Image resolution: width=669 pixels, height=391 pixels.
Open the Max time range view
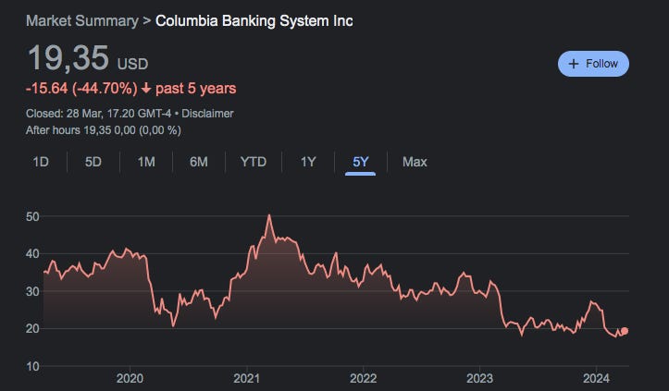(415, 162)
